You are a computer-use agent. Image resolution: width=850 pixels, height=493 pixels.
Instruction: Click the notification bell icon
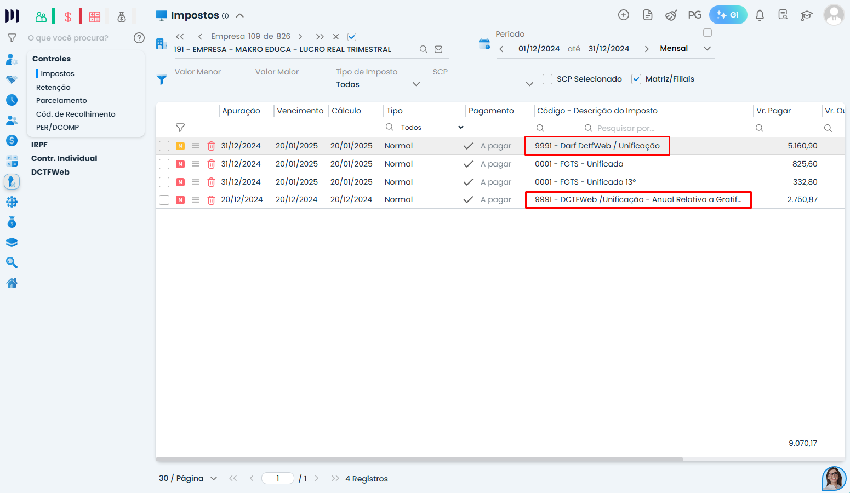click(x=760, y=15)
